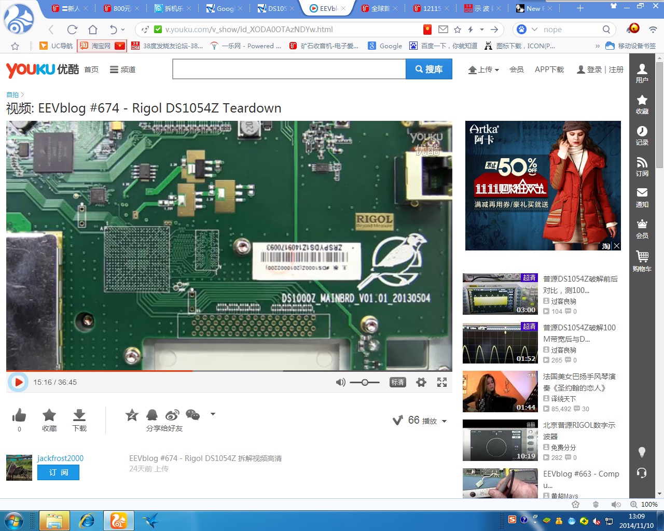
Task: Open sidebar 通知 notifications icon
Action: click(642, 198)
